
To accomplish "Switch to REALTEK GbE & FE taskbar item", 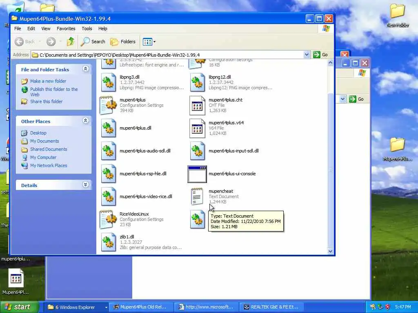I will pos(272,307).
